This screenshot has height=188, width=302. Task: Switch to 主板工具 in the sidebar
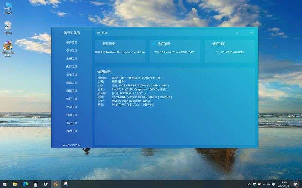click(72, 58)
